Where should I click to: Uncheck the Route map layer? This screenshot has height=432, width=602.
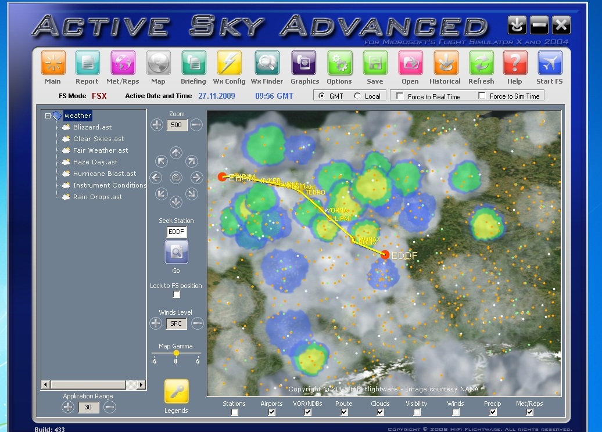click(x=344, y=412)
